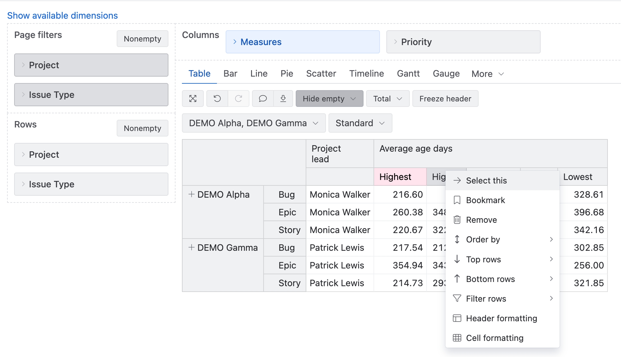This screenshot has height=357, width=621.
Task: Open Bottom rows submenu
Action: (x=502, y=279)
